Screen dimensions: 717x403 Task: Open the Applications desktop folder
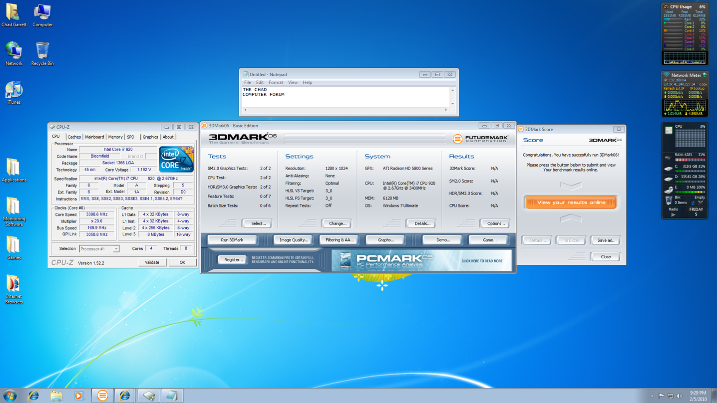tap(14, 171)
